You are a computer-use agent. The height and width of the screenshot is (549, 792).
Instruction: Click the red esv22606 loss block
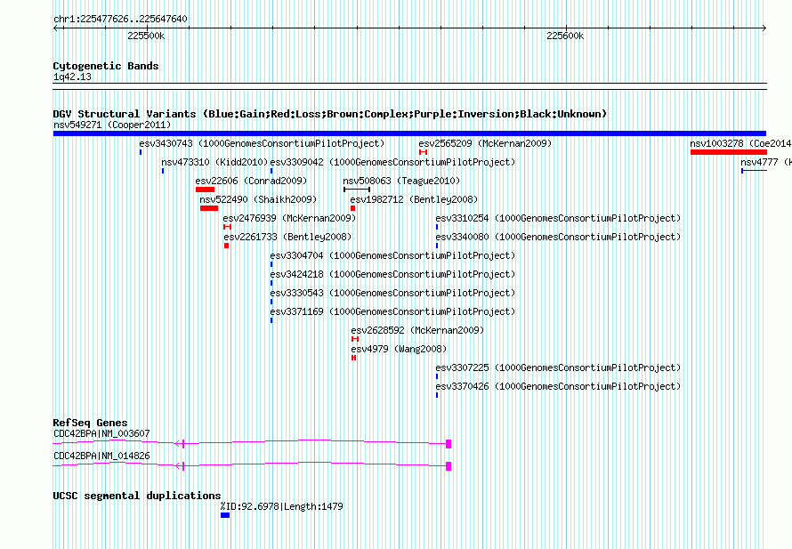(x=205, y=190)
